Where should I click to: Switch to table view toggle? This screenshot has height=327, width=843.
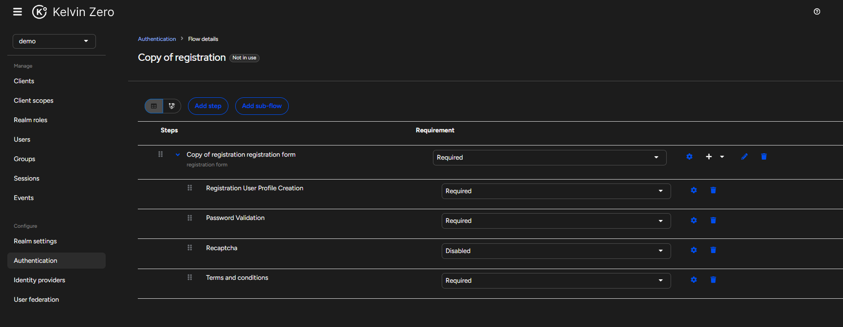pyautogui.click(x=154, y=106)
